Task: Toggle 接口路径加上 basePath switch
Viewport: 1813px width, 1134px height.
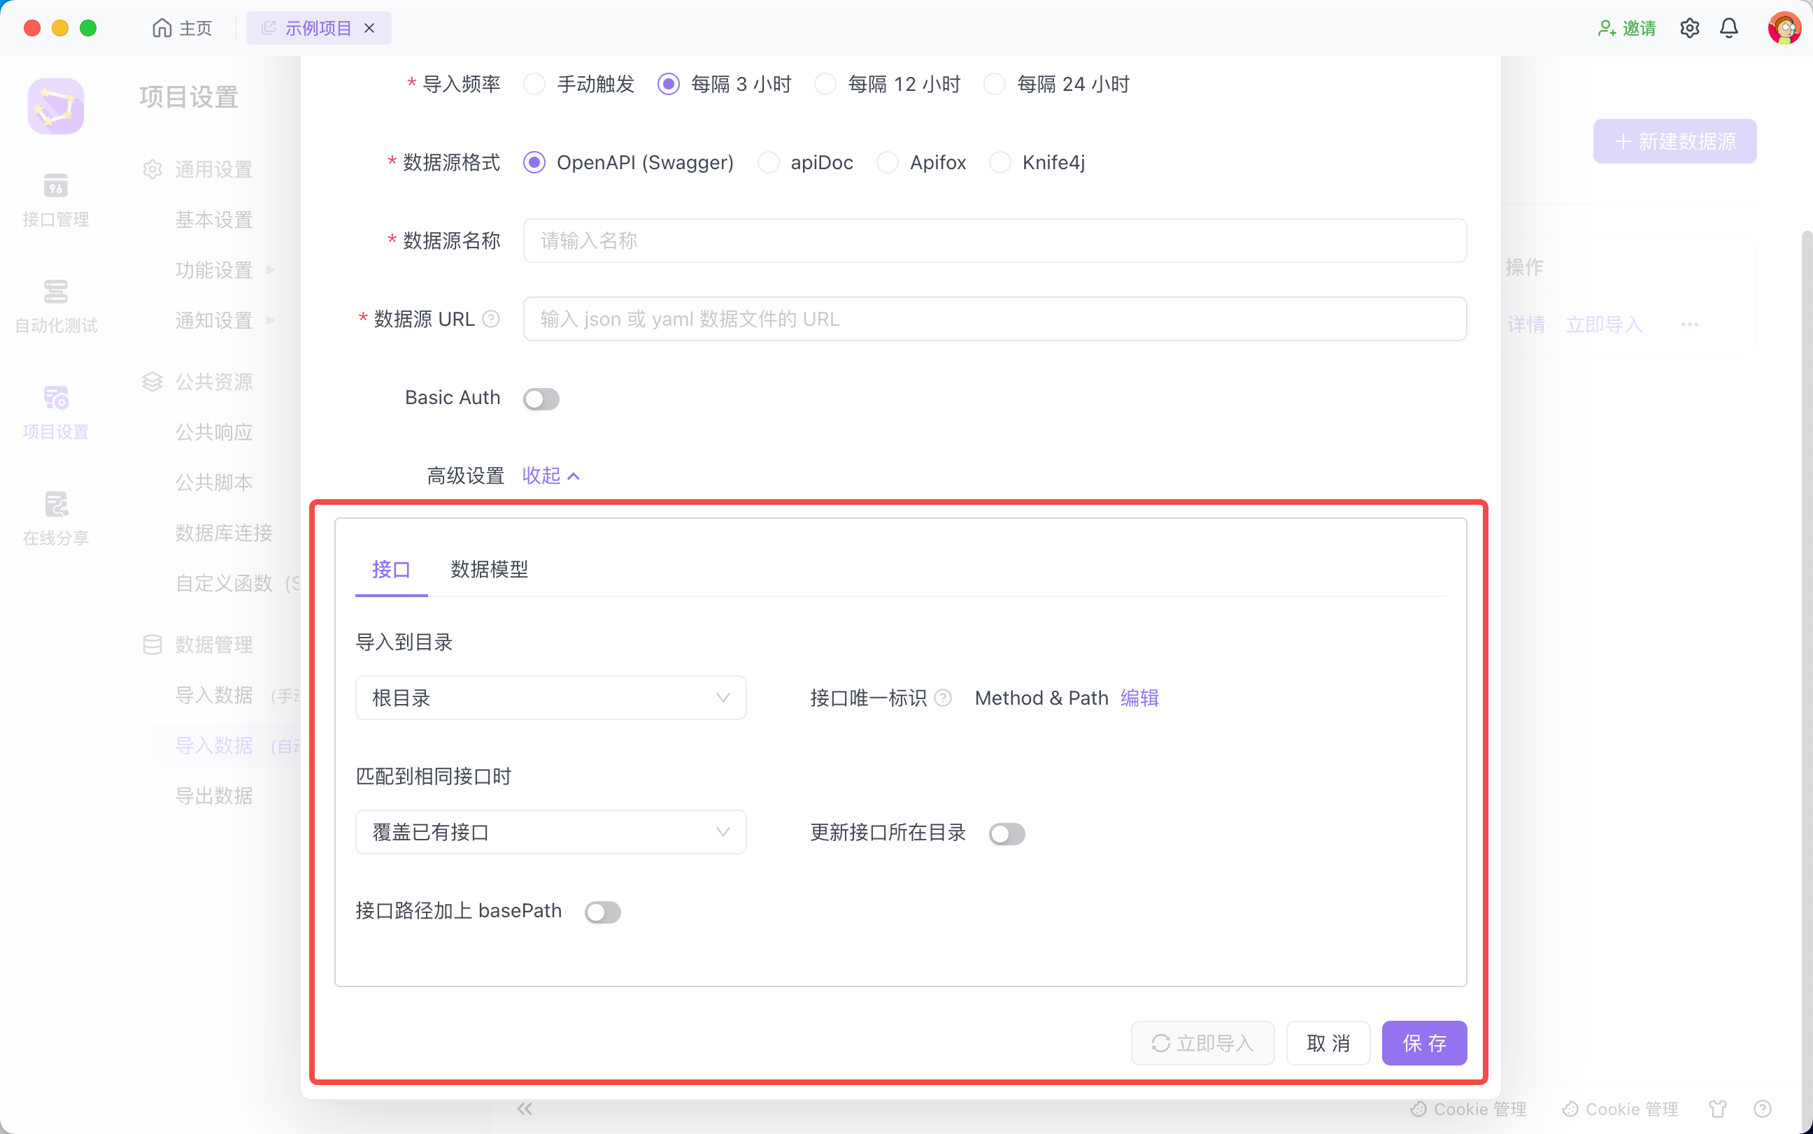Action: (x=602, y=912)
